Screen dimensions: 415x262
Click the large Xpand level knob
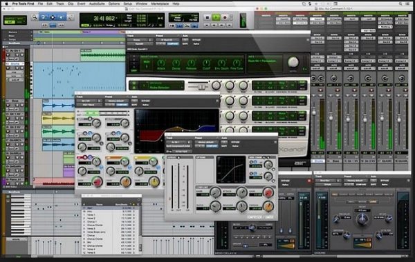(293, 62)
